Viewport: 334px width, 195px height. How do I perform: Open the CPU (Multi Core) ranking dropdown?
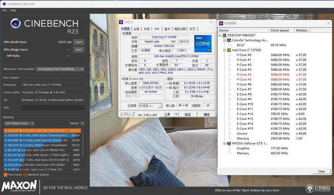point(19,123)
